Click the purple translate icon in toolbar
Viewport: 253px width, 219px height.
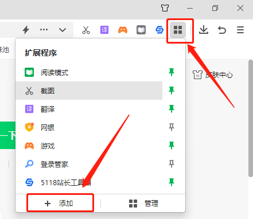click(104, 30)
